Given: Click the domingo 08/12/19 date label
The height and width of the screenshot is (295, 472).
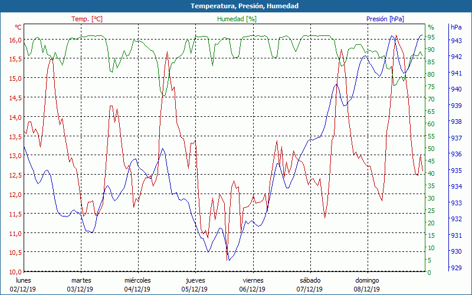Looking at the screenshot, I should click(367, 285).
